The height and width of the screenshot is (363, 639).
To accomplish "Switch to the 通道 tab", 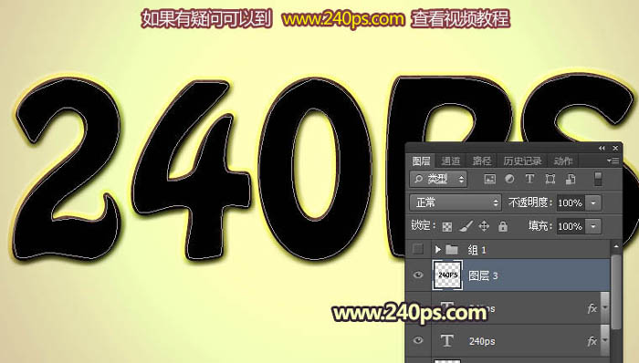I will pos(451,161).
